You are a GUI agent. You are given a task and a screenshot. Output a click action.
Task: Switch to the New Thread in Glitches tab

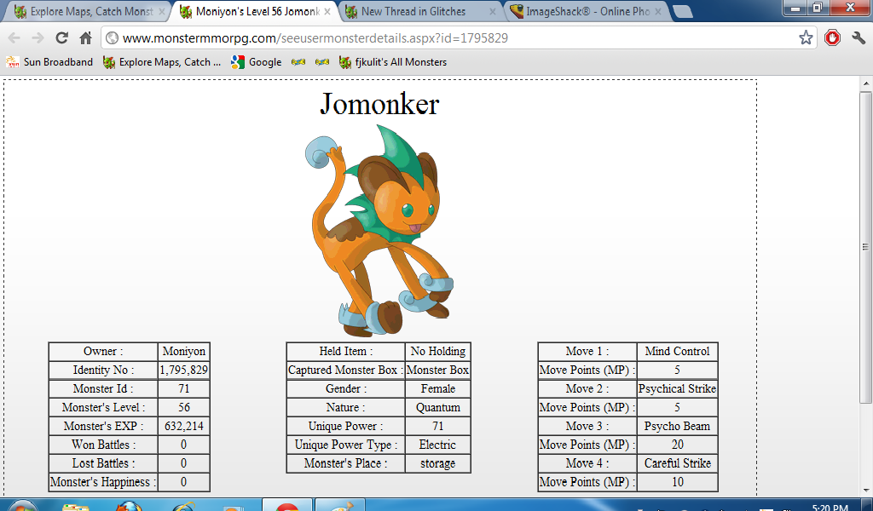[x=413, y=12]
